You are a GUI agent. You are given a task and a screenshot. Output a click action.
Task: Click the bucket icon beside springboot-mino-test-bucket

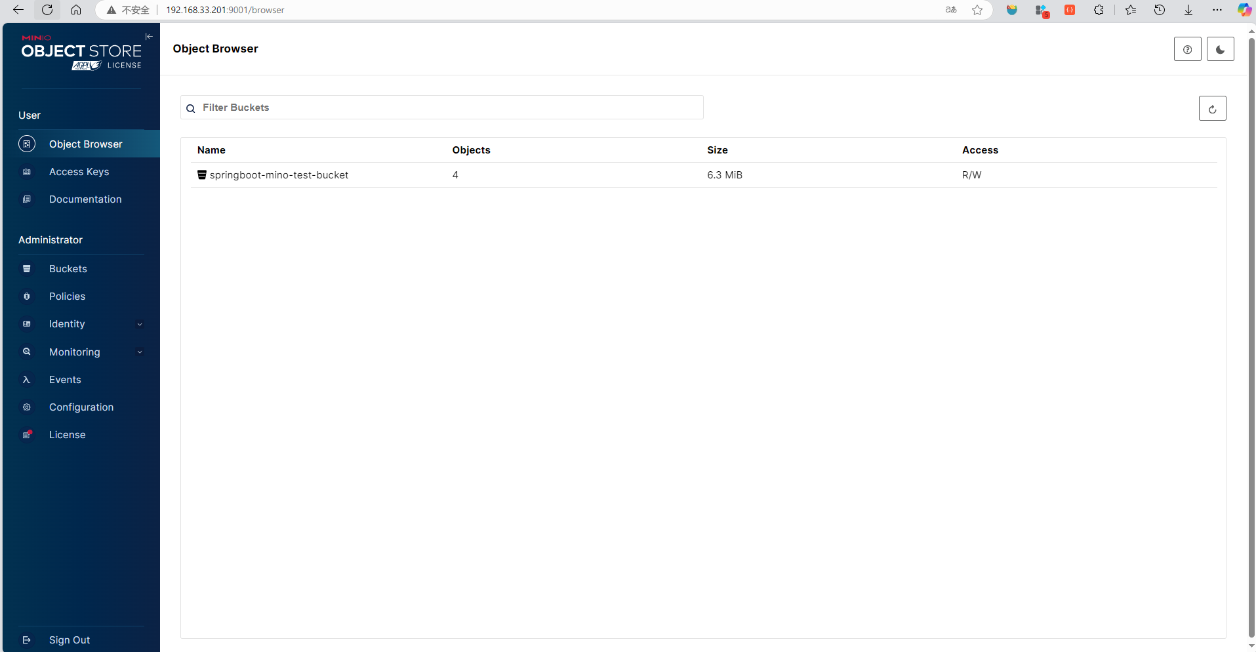(202, 174)
